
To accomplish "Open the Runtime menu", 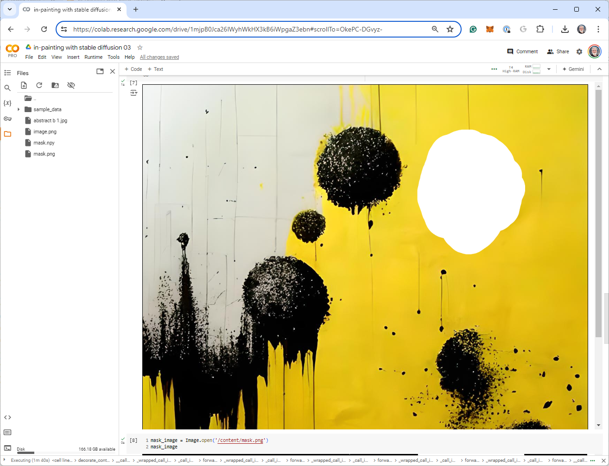I will [93, 57].
